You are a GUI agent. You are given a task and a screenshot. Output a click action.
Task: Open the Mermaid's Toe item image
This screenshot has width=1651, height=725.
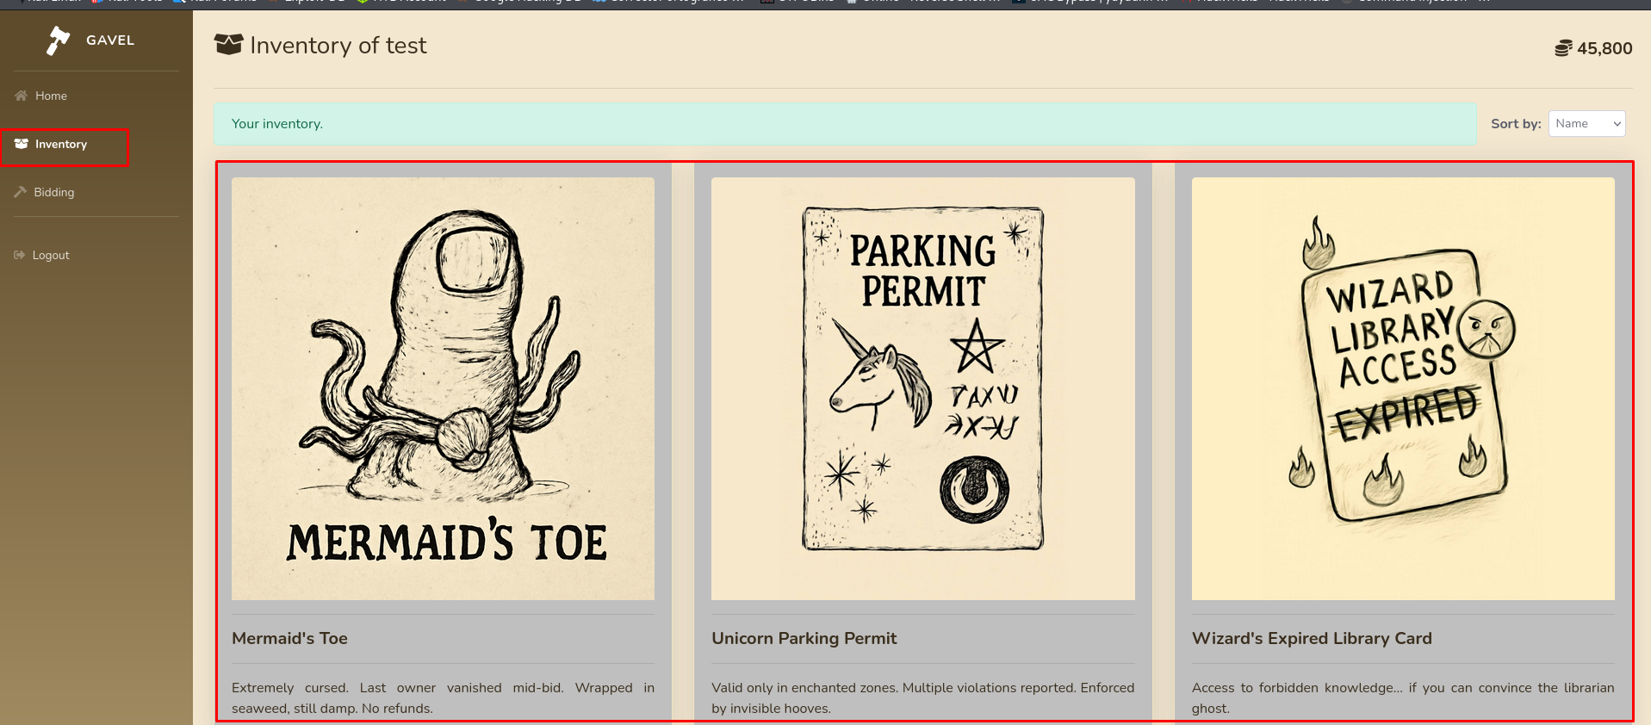[443, 388]
